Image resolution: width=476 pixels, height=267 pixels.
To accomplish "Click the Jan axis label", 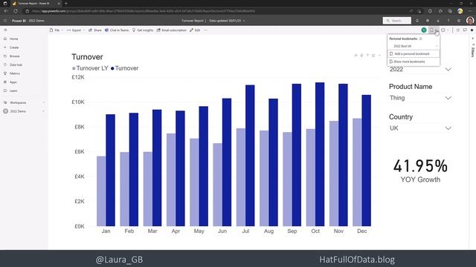I will coord(106,231).
